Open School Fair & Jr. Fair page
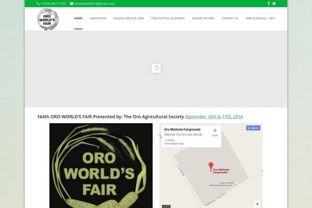 point(128,18)
